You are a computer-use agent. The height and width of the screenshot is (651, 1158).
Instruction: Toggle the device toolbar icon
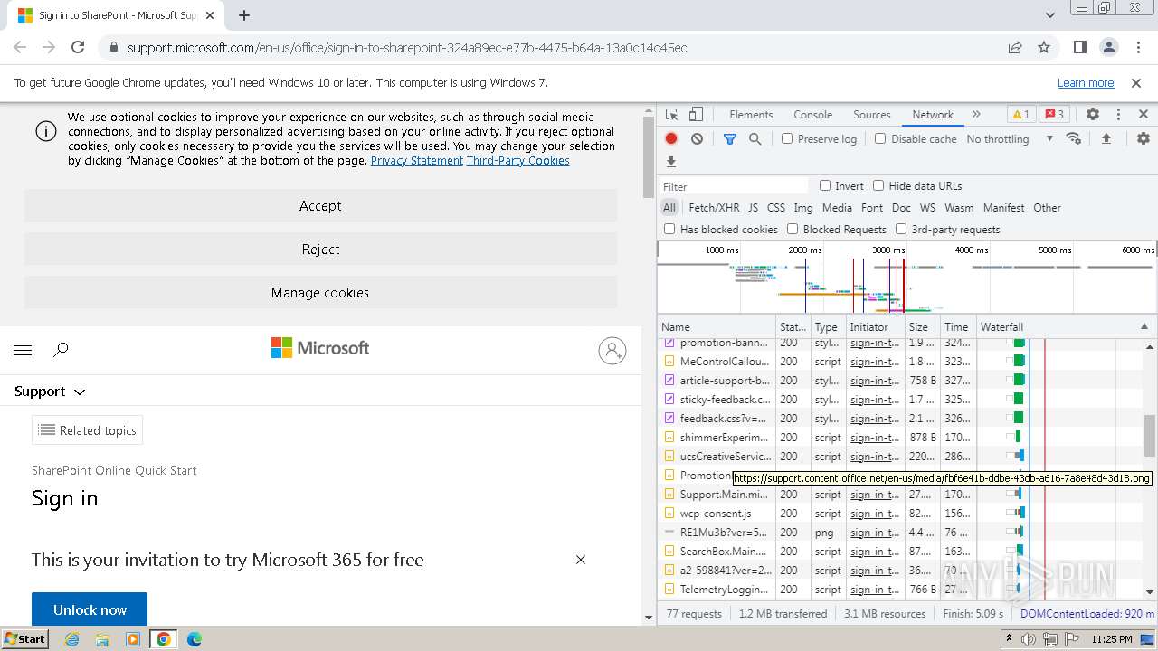click(696, 115)
